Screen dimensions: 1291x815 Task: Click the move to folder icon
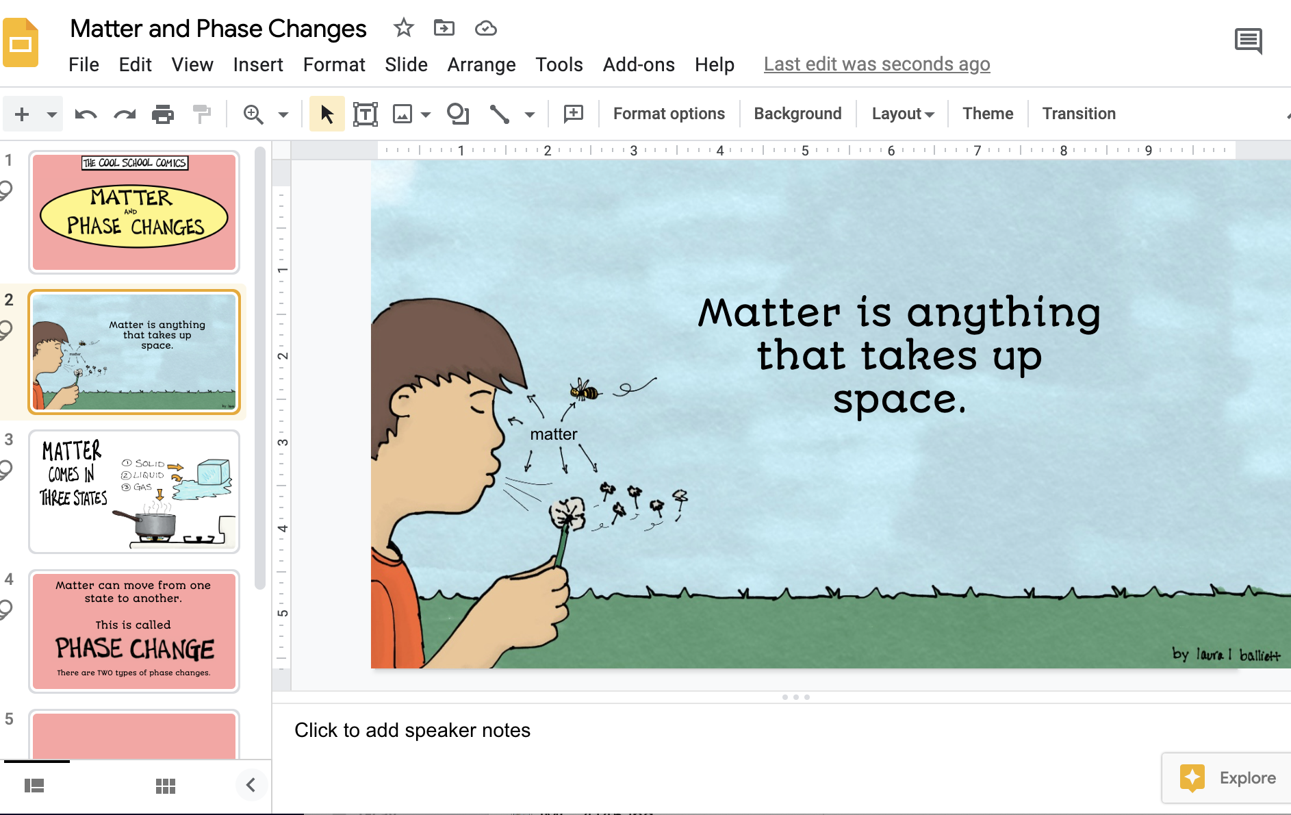point(444,28)
